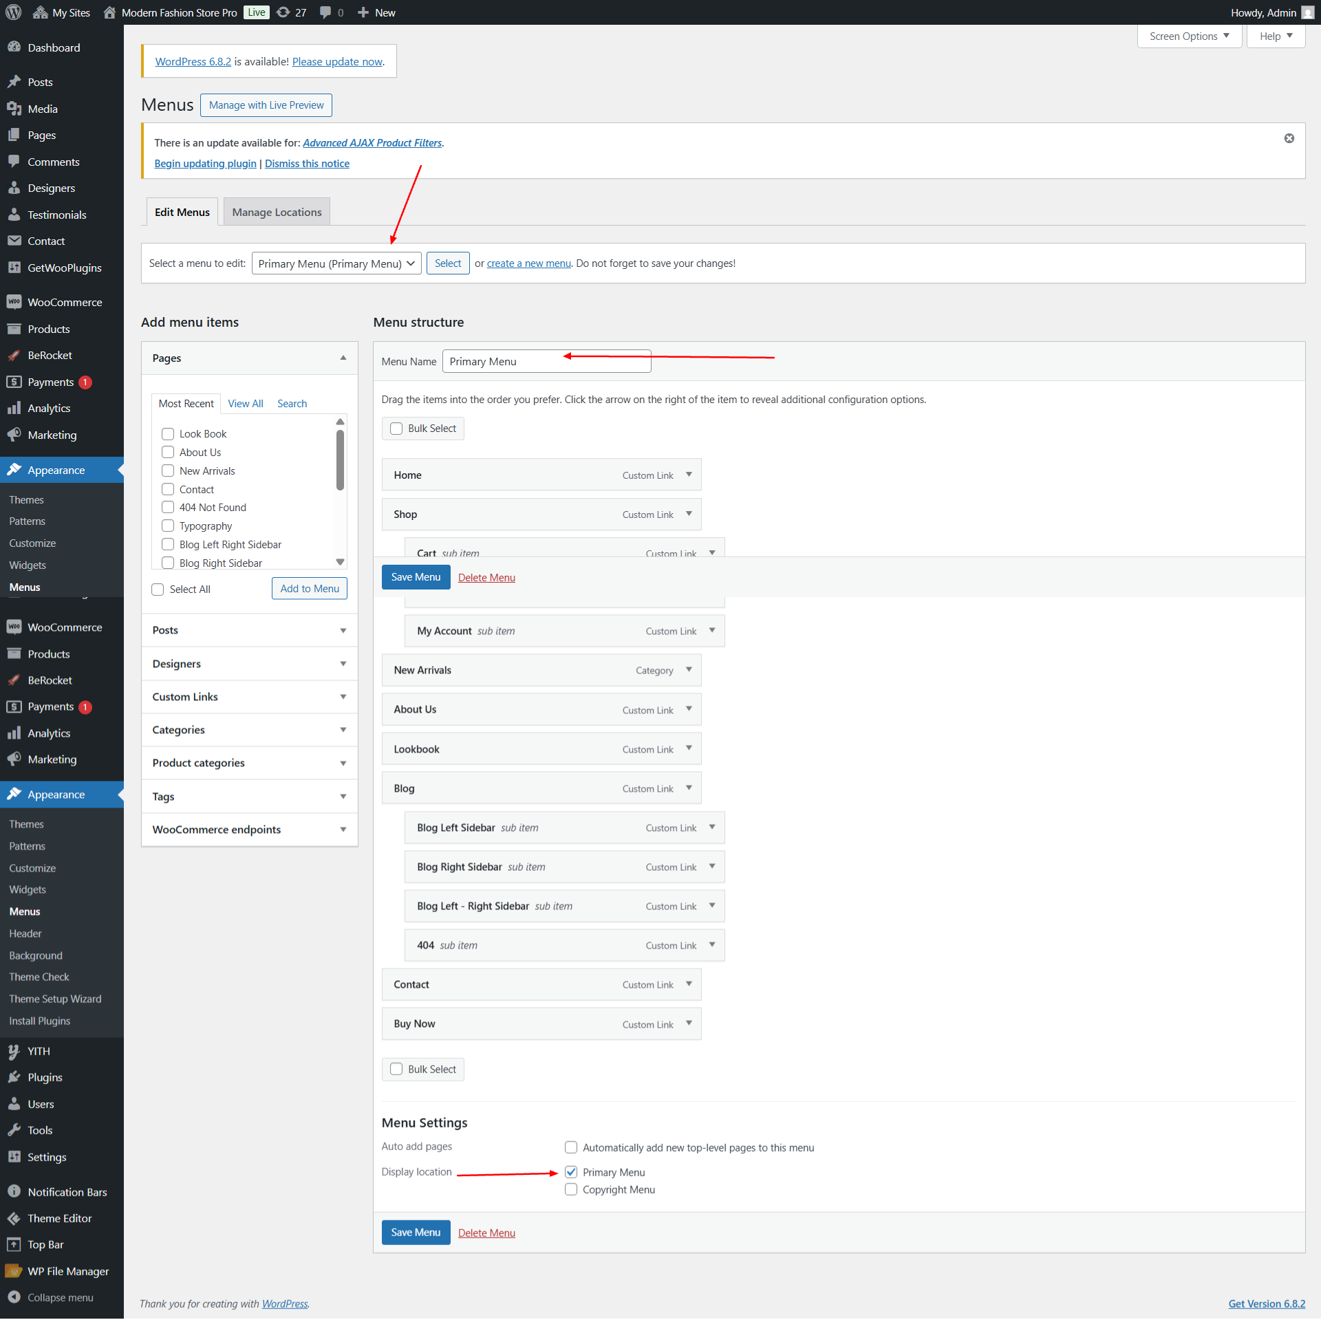This screenshot has width=1321, height=1320.
Task: Click Collapse menu at the sidebar bottom
Action: pos(62,1297)
